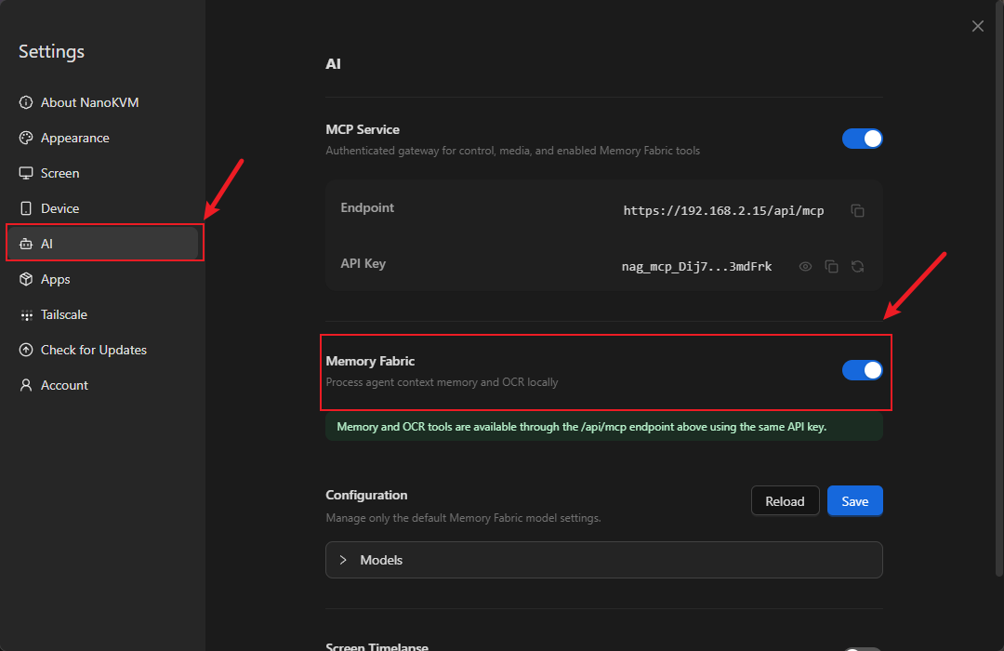Expand the Models section

click(x=604, y=560)
